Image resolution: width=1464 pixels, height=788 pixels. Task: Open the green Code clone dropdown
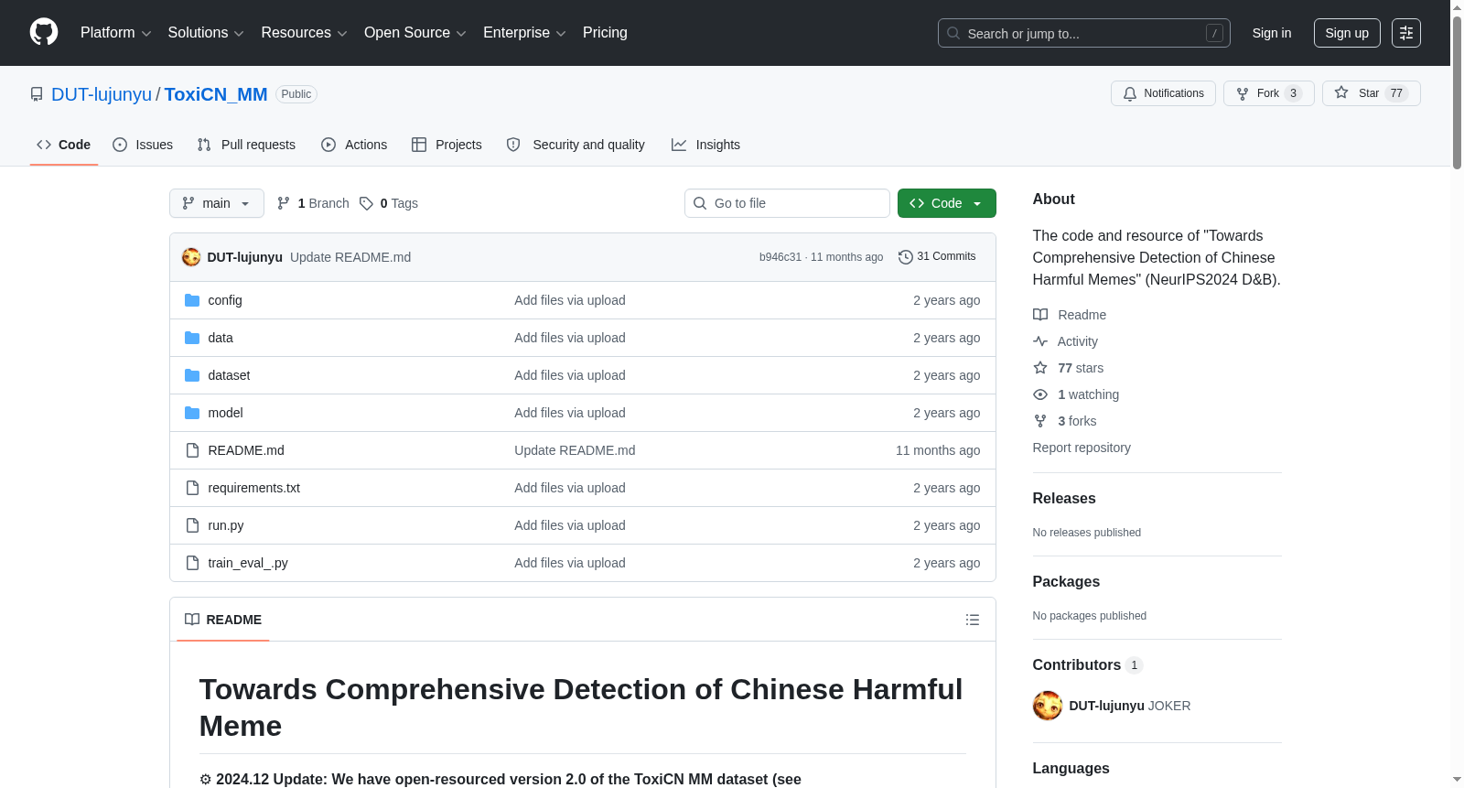point(947,203)
